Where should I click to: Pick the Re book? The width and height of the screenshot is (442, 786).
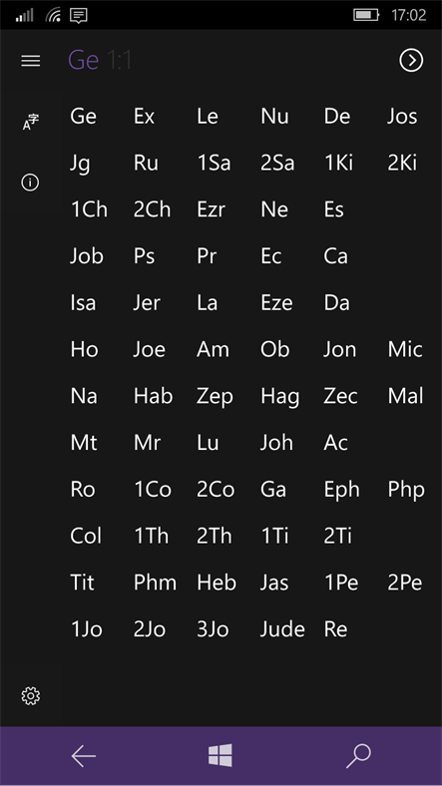(336, 629)
